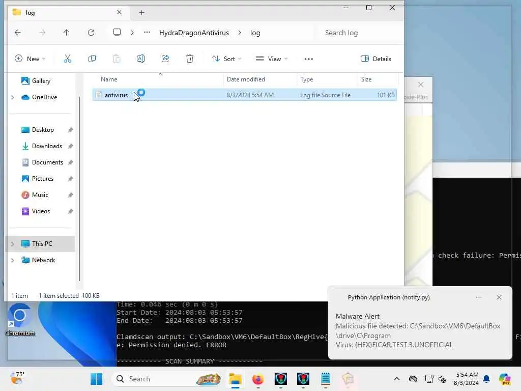
Task: Sort by Date modified column header
Action: click(x=246, y=79)
